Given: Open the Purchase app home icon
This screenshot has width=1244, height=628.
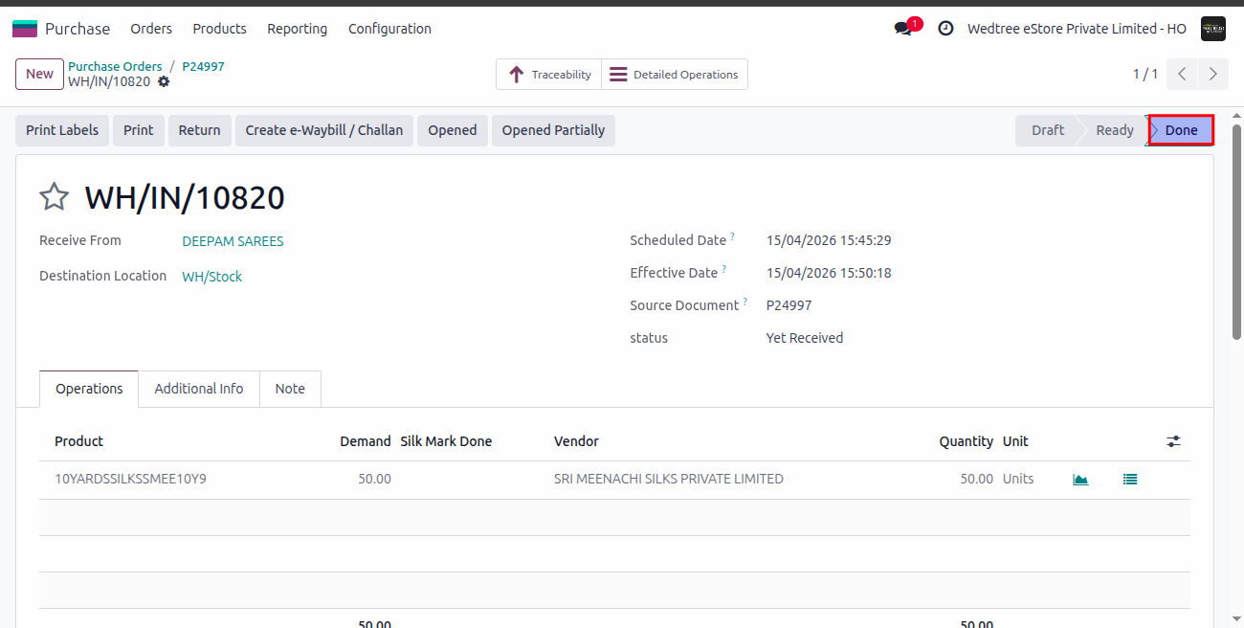Looking at the screenshot, I should coord(25,29).
